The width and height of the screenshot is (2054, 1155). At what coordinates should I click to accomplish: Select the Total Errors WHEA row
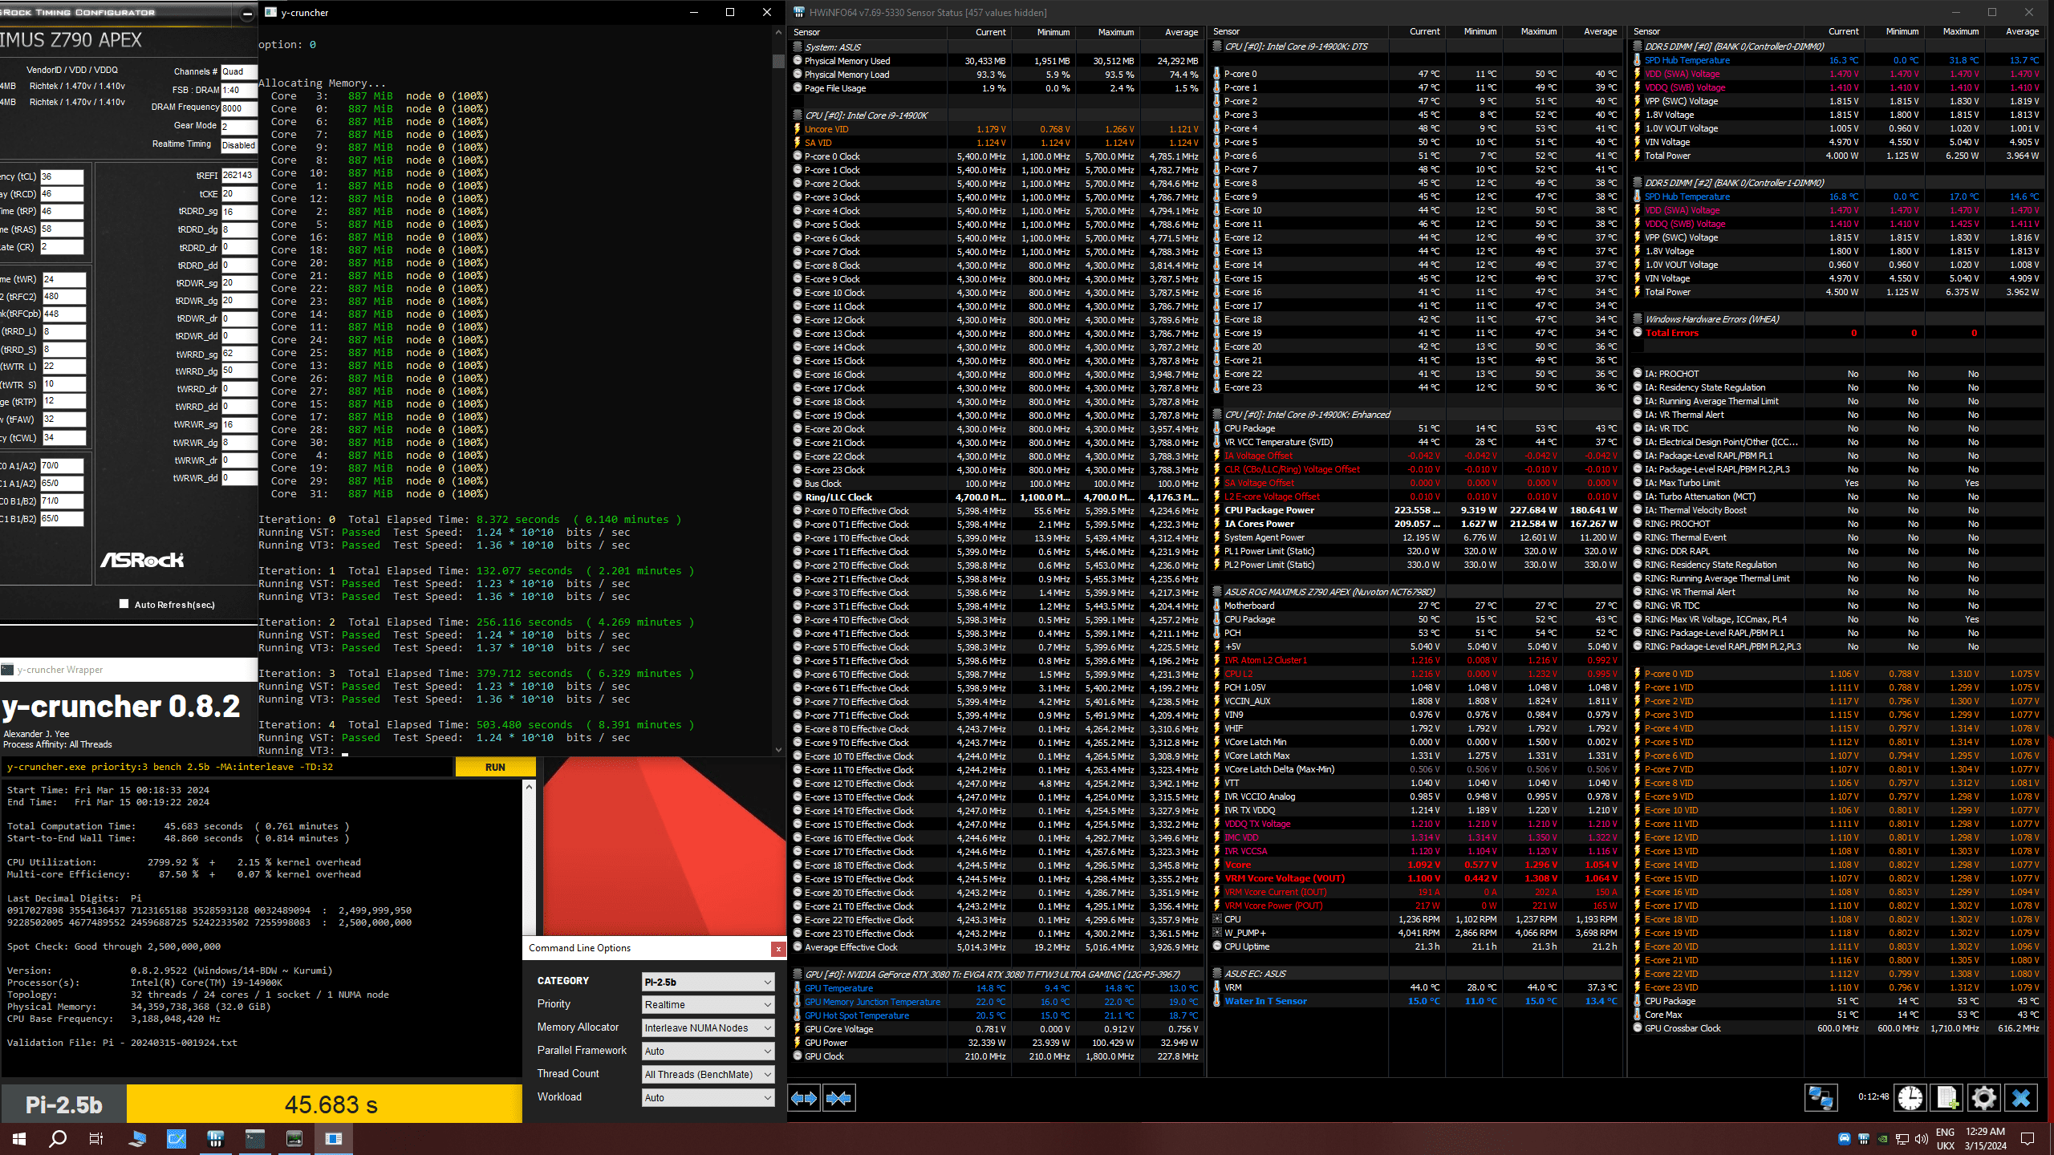[x=1837, y=333]
